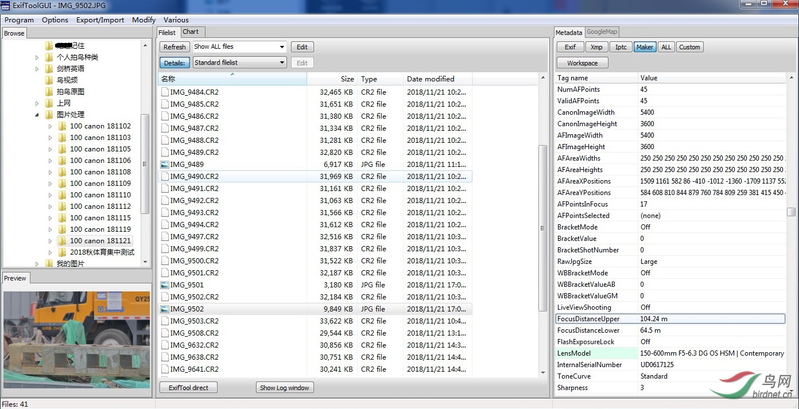The height and width of the screenshot is (409, 799).
Task: Click the IMG_9501 JPG image icon
Action: coord(165,285)
